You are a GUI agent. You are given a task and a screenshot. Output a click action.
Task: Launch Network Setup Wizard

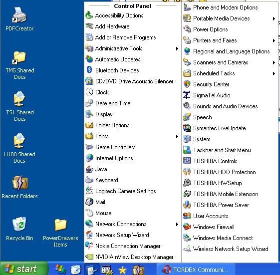[x=132, y=235]
